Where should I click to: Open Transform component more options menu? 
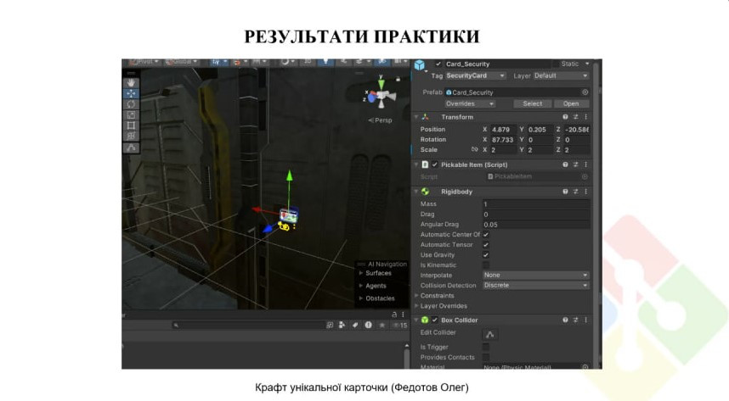pyautogui.click(x=585, y=117)
